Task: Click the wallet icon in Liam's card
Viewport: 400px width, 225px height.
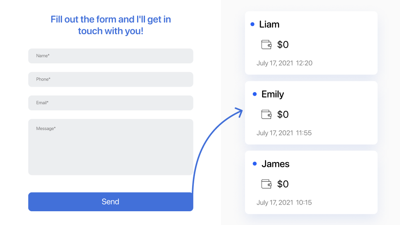Action: pos(266,45)
